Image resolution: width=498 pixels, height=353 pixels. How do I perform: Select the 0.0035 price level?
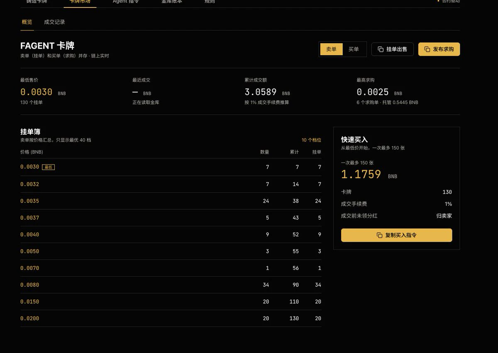[171, 201]
